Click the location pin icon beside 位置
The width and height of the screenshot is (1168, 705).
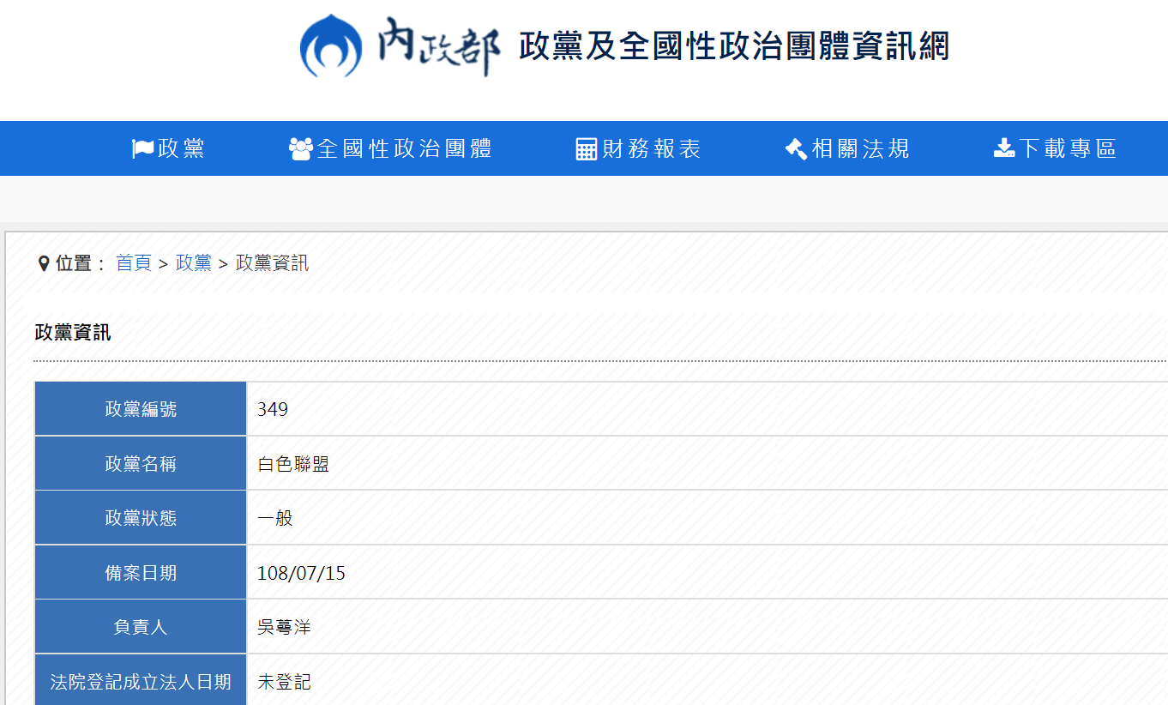point(44,263)
